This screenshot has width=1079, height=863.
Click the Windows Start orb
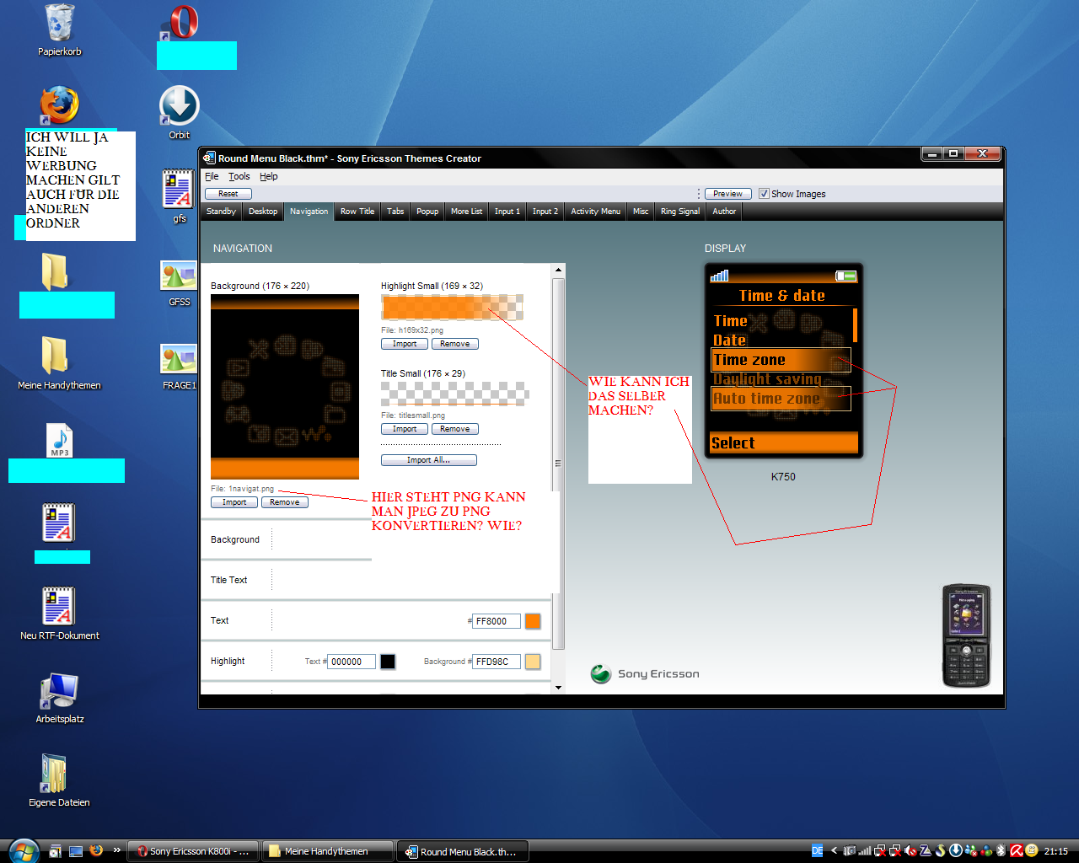(23, 850)
